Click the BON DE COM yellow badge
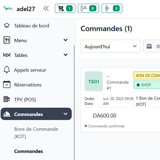The height and width of the screenshot is (160, 160). [147, 76]
